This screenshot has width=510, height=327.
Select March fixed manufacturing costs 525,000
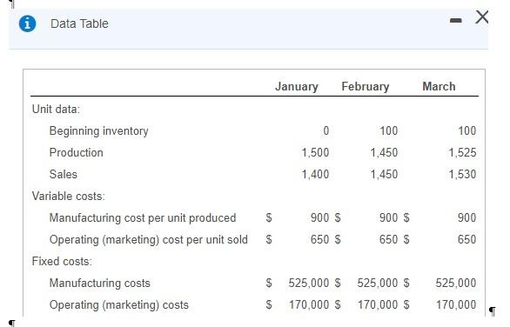pyautogui.click(x=456, y=284)
